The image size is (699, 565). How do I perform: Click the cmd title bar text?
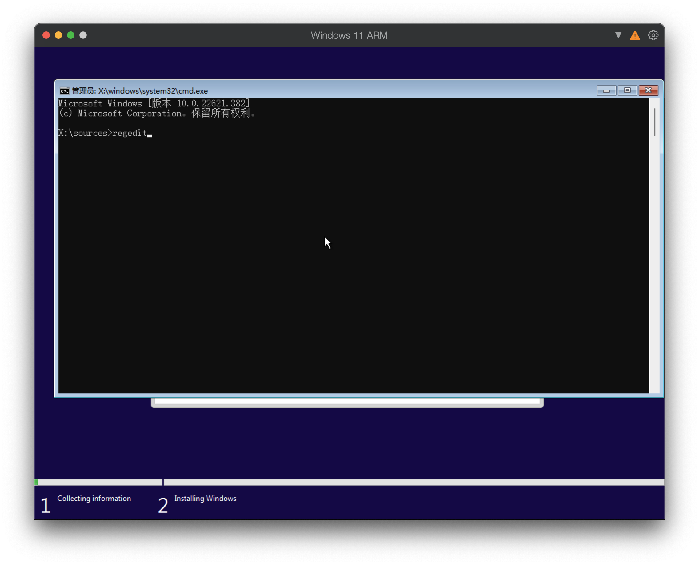(140, 91)
